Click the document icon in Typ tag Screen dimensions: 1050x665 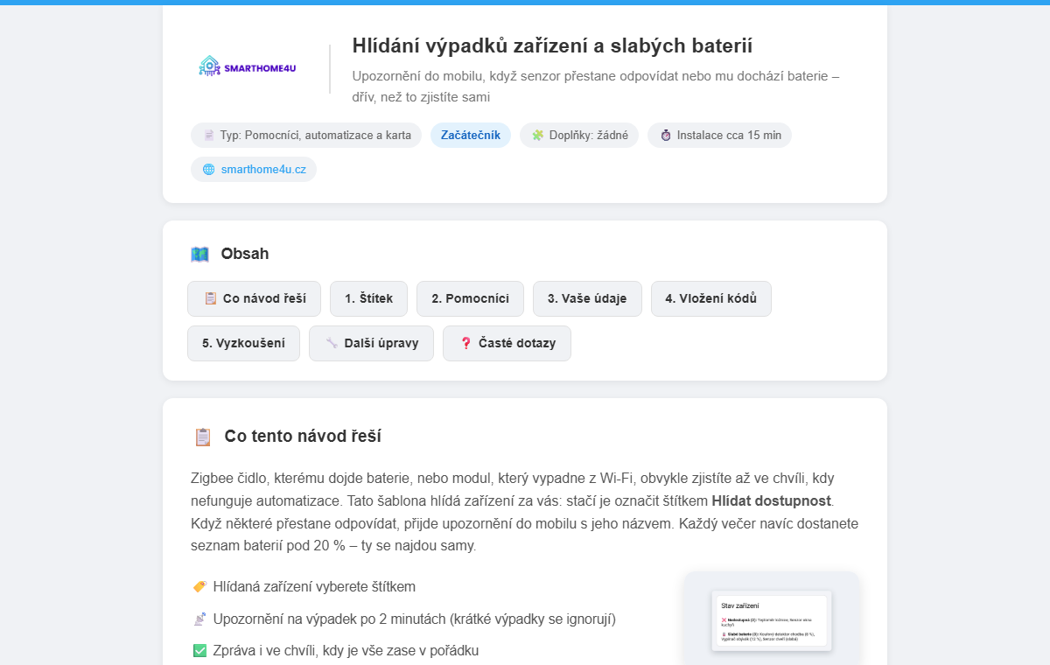coord(209,136)
